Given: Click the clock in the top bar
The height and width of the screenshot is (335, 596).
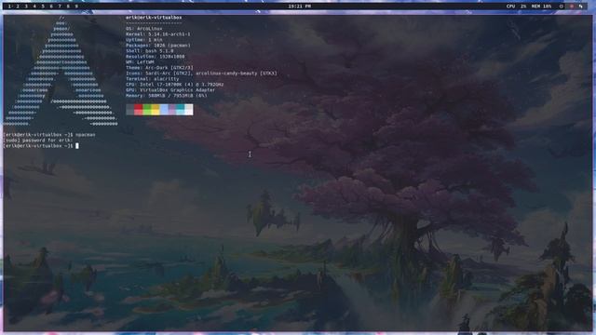Looking at the screenshot, I should (300, 7).
